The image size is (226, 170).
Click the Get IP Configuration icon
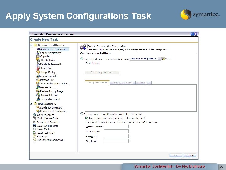pyautogui.click(x=35, y=126)
